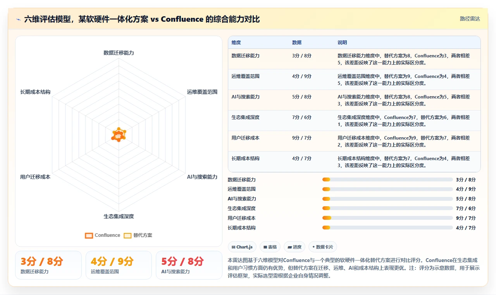Select the 数据迁移能力 table row name
The image size is (496, 295).
coord(246,56)
